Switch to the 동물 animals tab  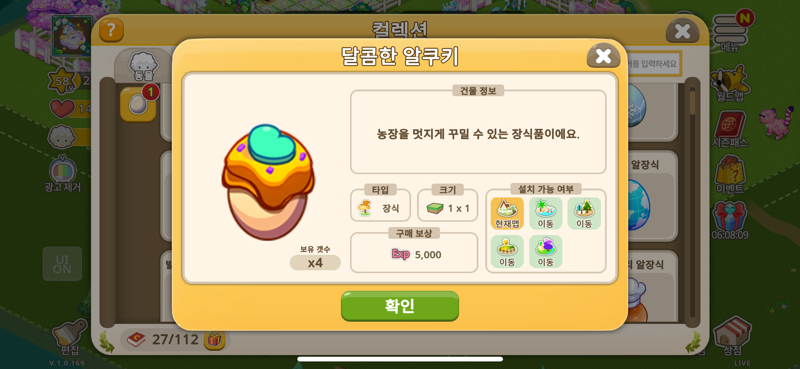[x=143, y=66]
